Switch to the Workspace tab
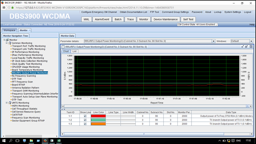Image resolution: width=256 pixels, height=144 pixels. (9, 30)
